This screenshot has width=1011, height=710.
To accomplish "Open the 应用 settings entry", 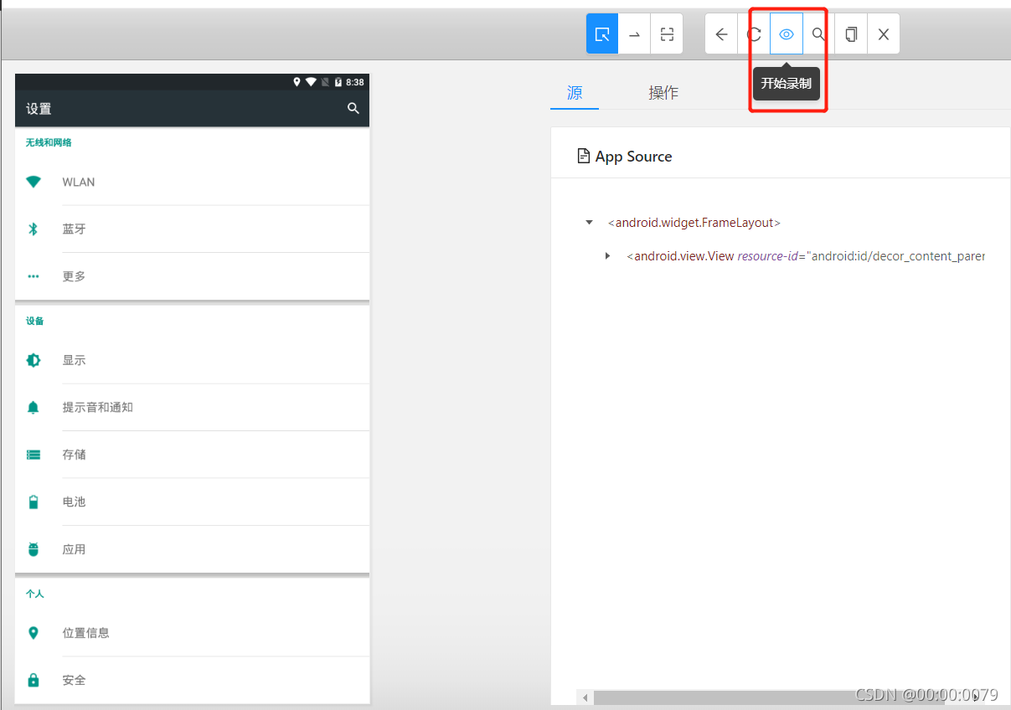I will point(193,549).
